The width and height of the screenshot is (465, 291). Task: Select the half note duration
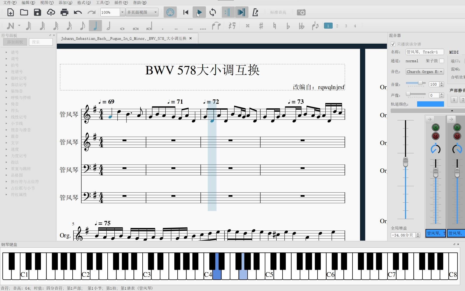[109, 26]
